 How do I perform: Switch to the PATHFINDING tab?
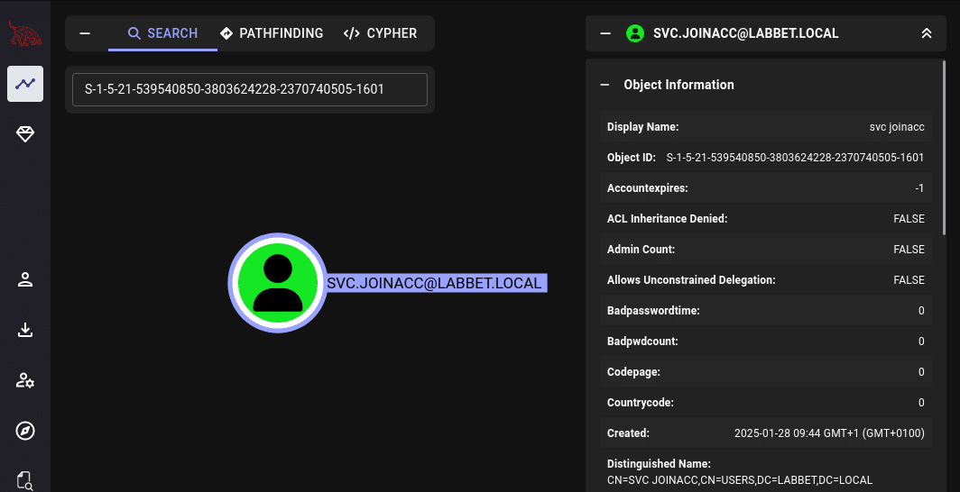pos(272,33)
